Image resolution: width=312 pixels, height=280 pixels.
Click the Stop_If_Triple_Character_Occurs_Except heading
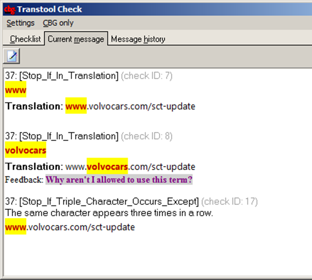pyautogui.click(x=109, y=201)
